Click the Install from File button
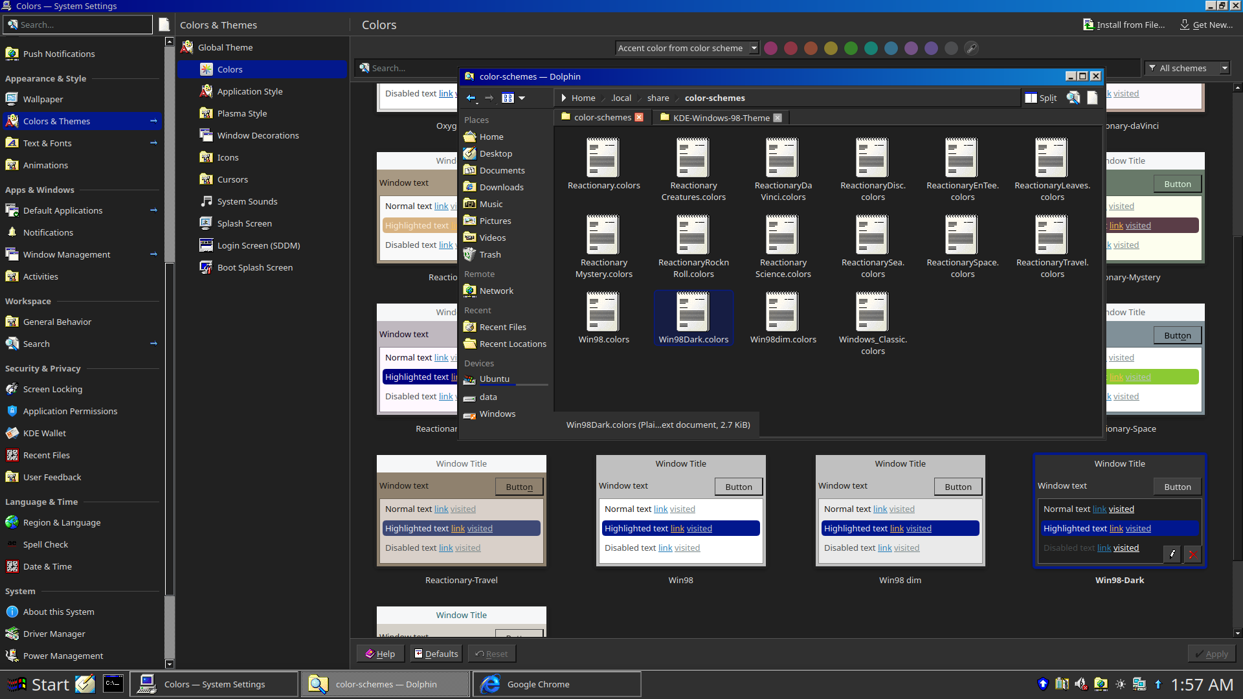This screenshot has width=1243, height=699. (1124, 25)
